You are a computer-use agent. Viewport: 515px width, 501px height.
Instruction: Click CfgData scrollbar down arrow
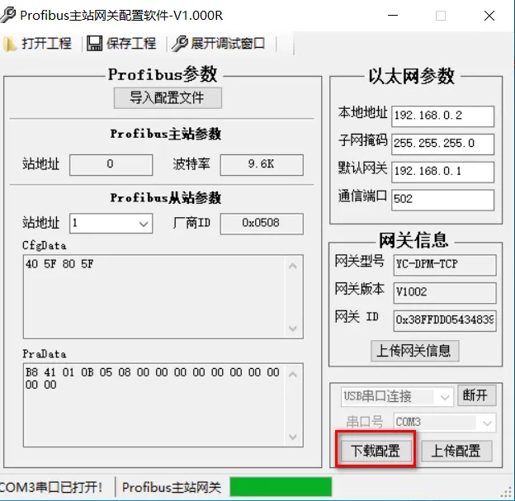(293, 328)
